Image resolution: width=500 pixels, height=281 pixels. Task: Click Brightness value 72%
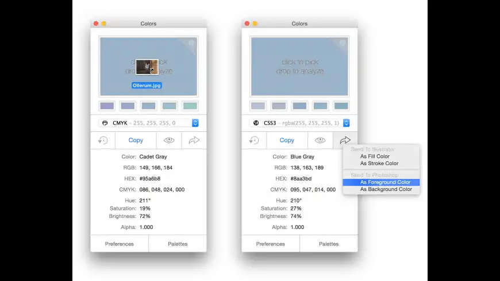point(145,216)
